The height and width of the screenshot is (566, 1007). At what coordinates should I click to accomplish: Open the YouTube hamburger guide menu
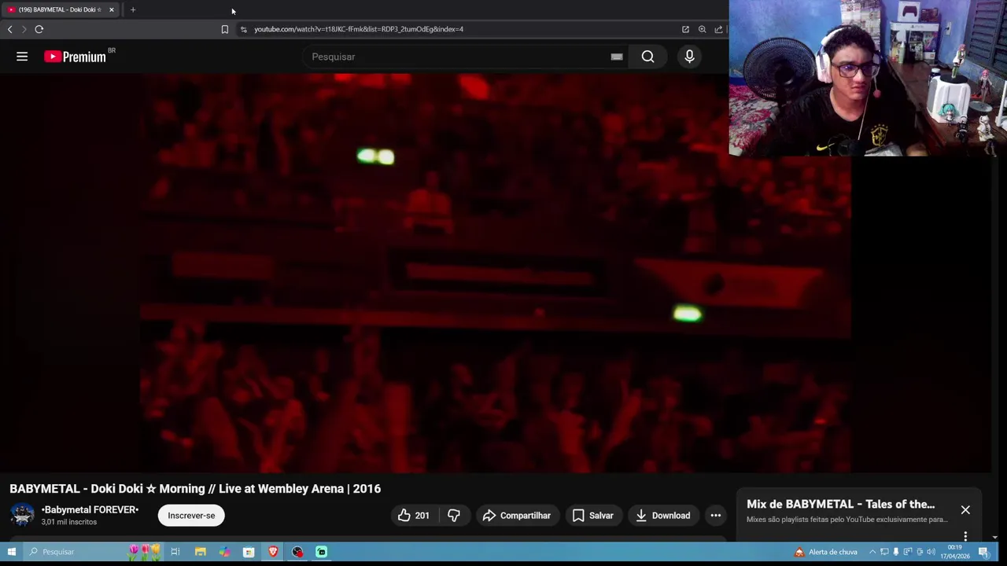tap(22, 57)
